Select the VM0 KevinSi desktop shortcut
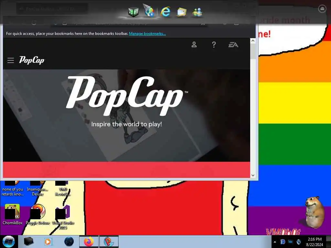This screenshot has width=331, height=248. [x=63, y=188]
